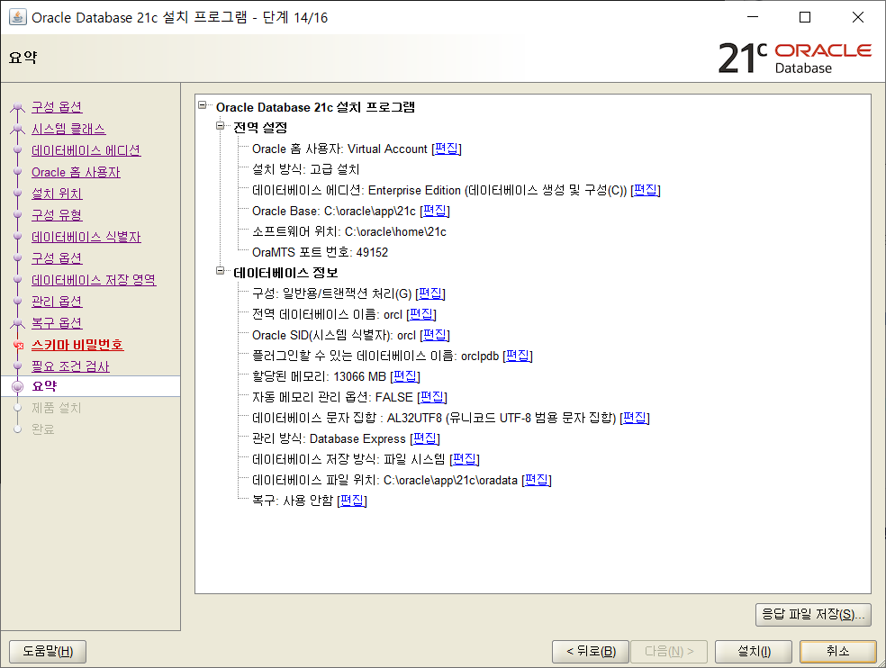Minimize the Oracle installer window
Image resolution: width=886 pixels, height=668 pixels.
tap(753, 17)
